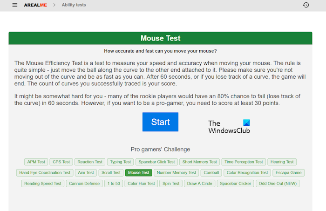Select the highlighted Mouse Test tab
The height and width of the screenshot is (211, 326).
coord(138,173)
